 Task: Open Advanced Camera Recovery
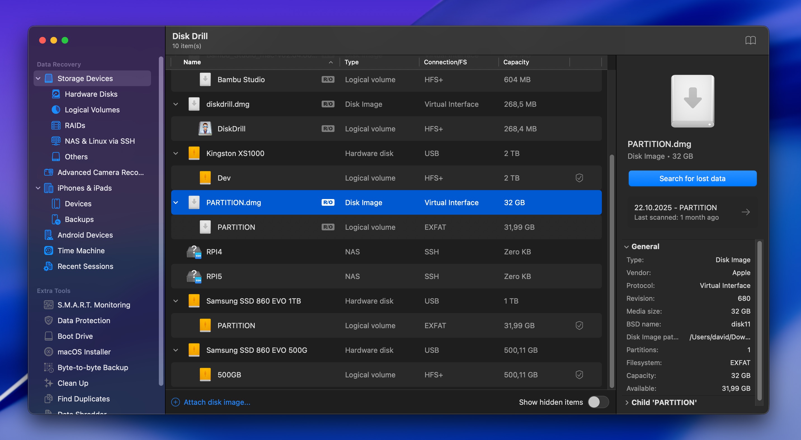(x=100, y=172)
